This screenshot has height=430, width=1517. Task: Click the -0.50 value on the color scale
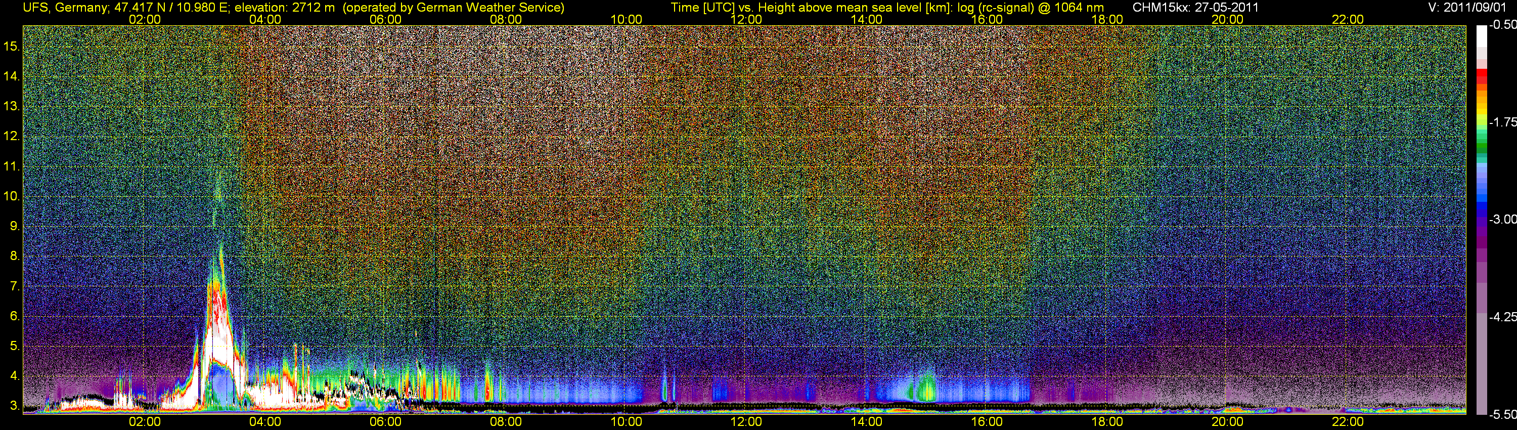coord(1502,25)
